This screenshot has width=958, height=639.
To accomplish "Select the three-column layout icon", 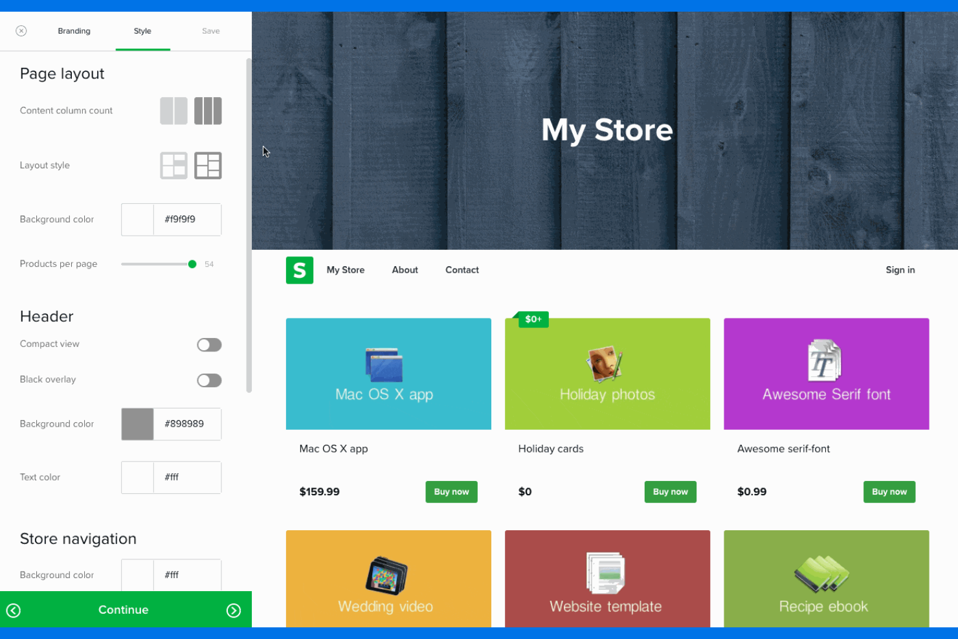I will pos(208,111).
